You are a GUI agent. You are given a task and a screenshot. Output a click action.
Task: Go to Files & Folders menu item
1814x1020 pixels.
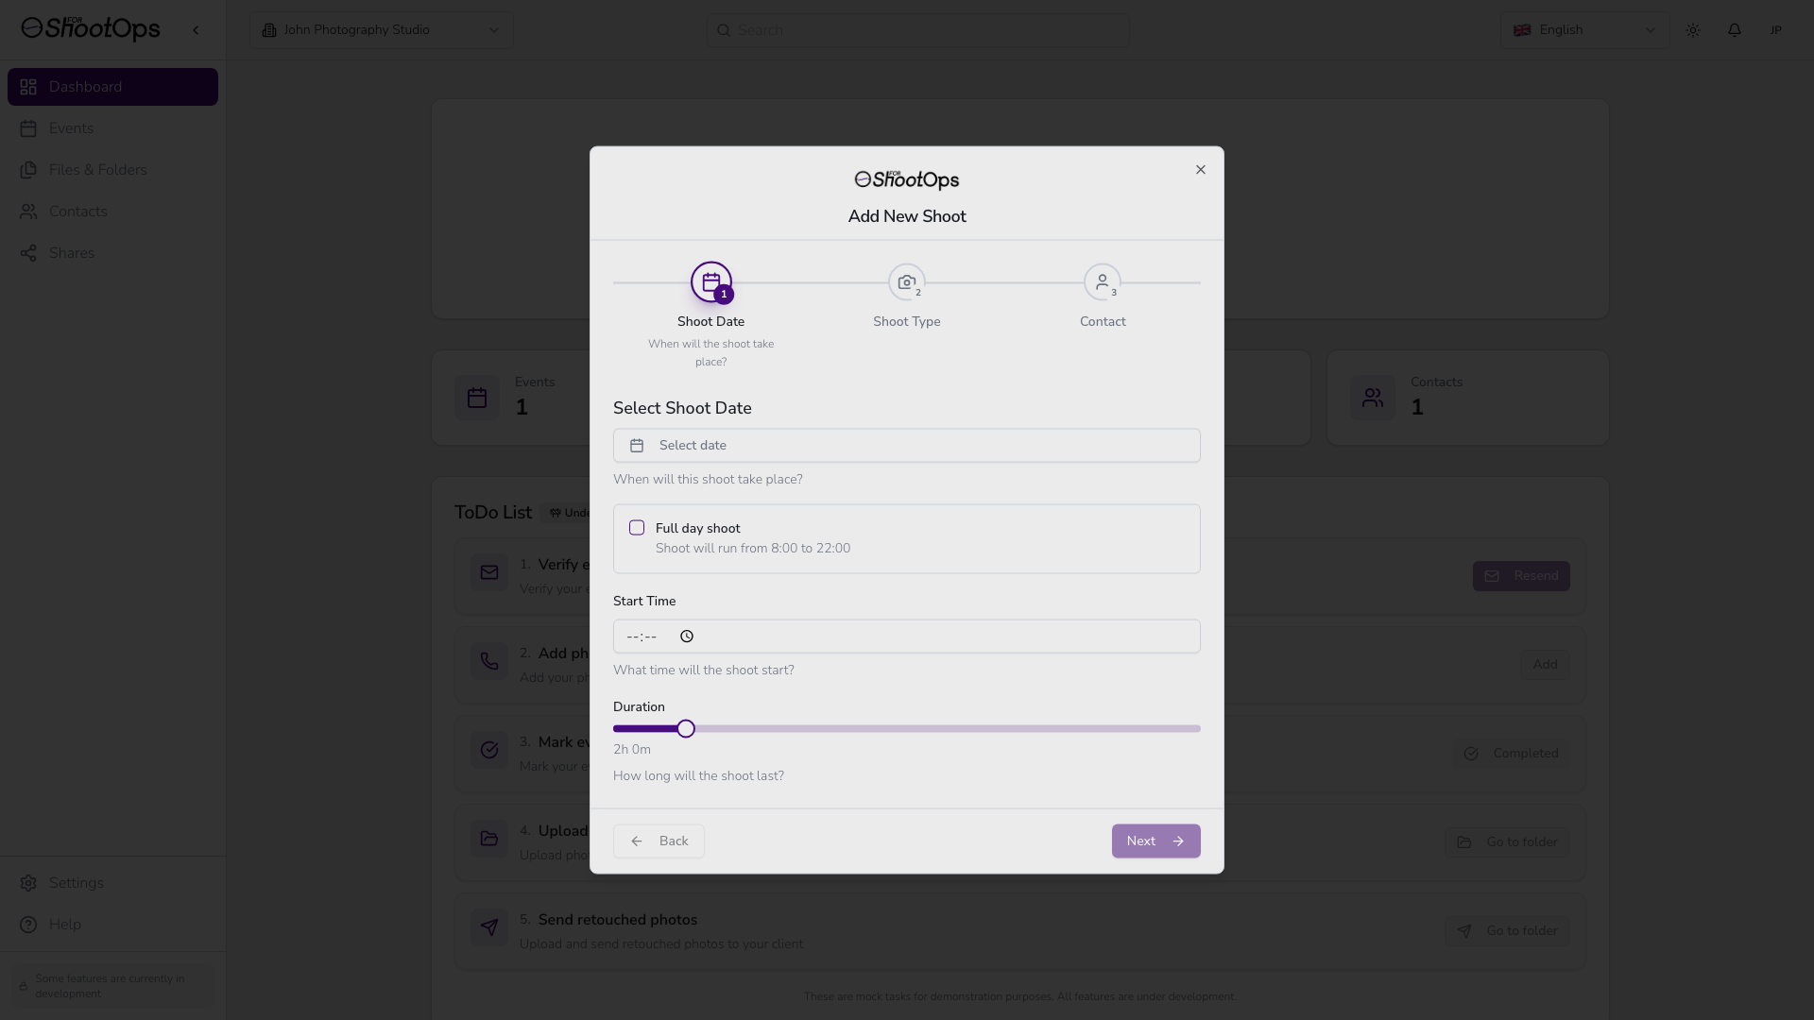point(97,170)
